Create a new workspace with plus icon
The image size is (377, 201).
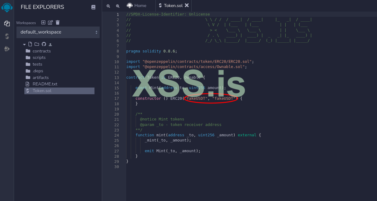(43, 22)
